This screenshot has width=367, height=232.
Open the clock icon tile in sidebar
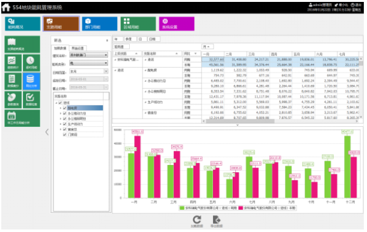pyautogui.click(x=31, y=63)
